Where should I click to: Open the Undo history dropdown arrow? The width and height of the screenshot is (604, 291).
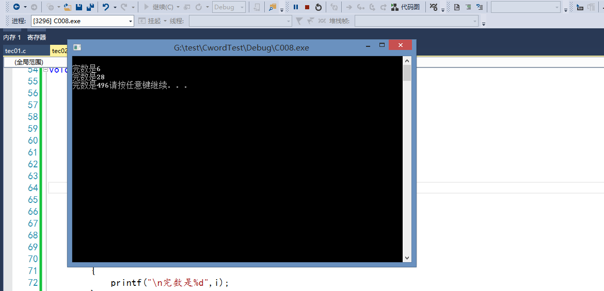click(x=115, y=7)
